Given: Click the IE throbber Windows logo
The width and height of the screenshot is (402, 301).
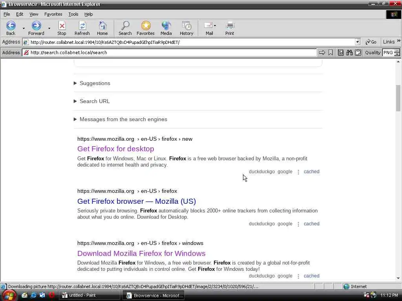Looking at the screenshot, I should [x=393, y=15].
